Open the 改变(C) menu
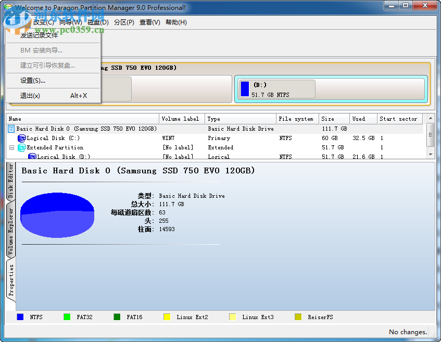Viewport: 441px width, 342px height. 43,22
